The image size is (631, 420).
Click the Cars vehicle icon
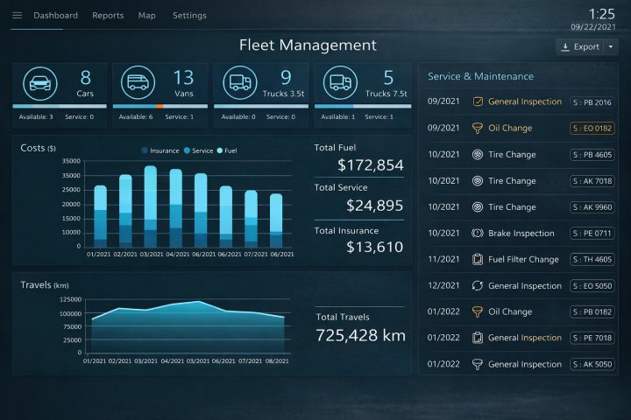[39, 83]
